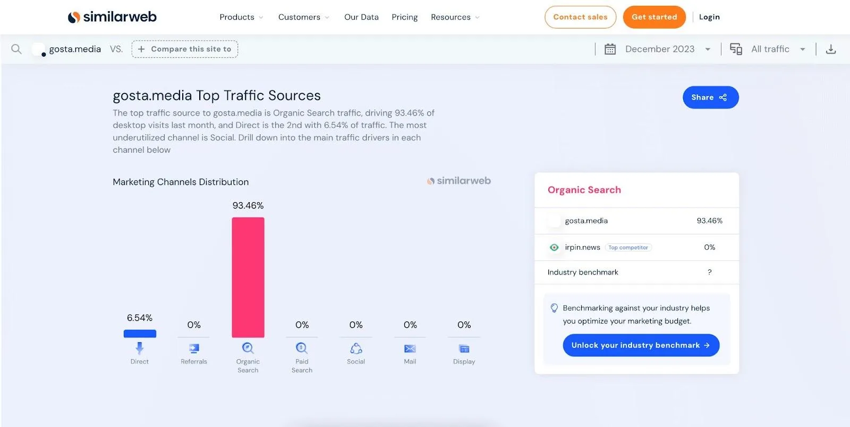Click the Share button
The height and width of the screenshot is (427, 850).
point(710,97)
